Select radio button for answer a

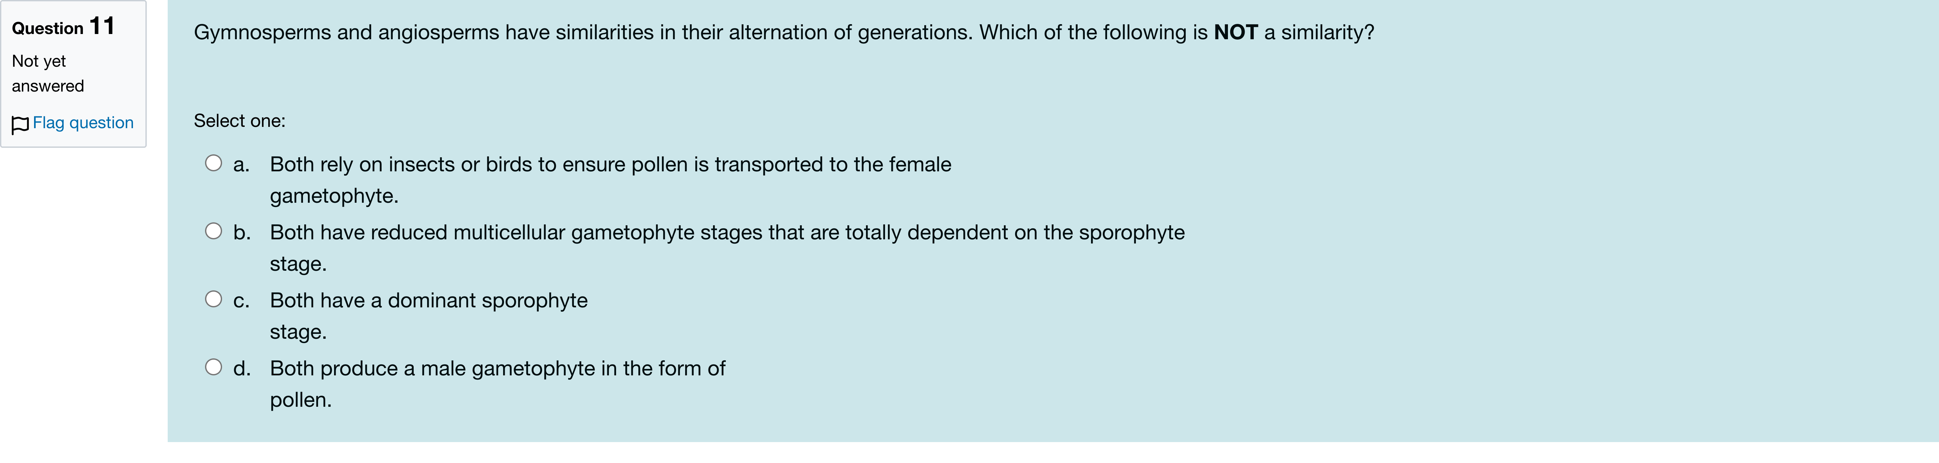[x=214, y=163]
